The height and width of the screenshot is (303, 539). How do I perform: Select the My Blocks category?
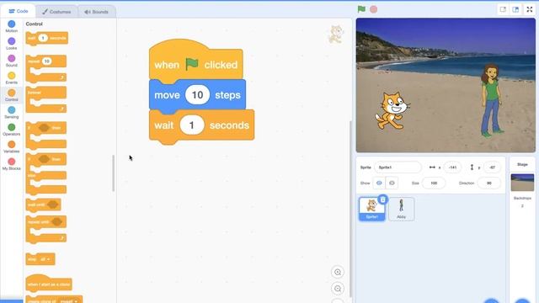[11, 164]
